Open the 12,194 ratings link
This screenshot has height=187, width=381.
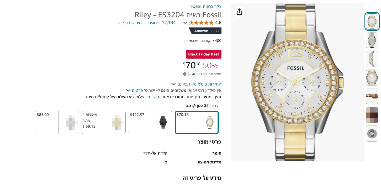click(162, 23)
